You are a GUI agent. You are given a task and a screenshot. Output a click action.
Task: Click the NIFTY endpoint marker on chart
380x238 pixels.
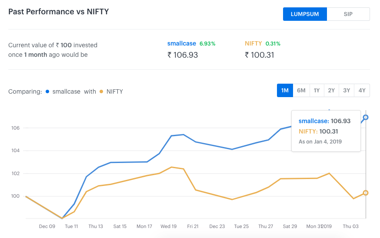pyautogui.click(x=366, y=193)
